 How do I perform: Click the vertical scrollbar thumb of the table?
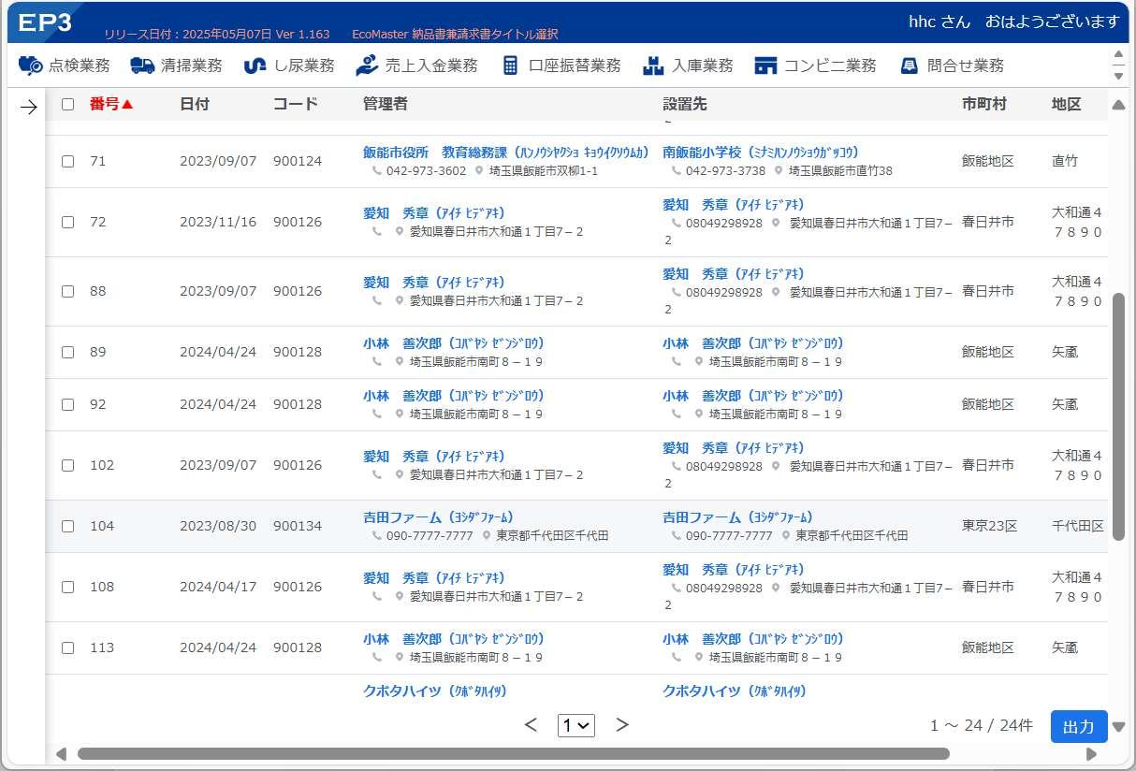pos(1118,416)
